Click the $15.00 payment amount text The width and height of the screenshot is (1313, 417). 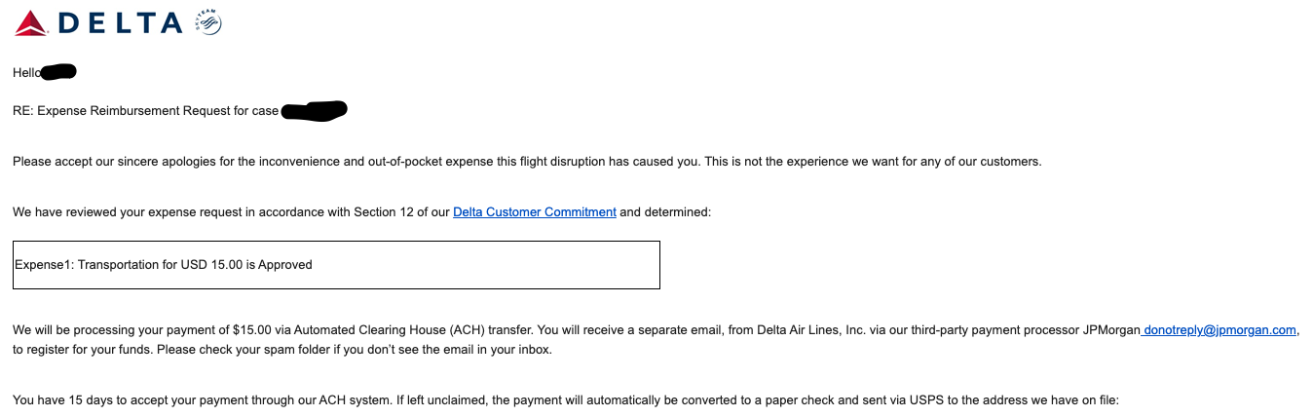253,330
